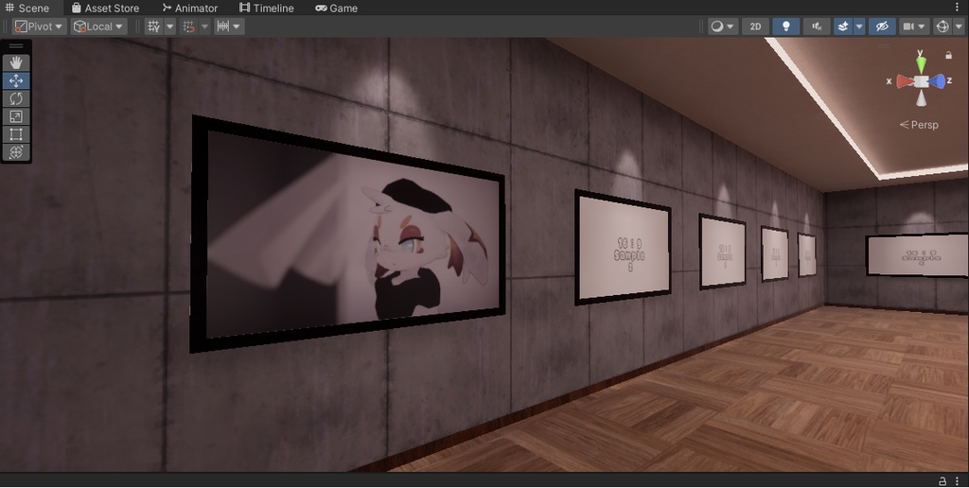The height and width of the screenshot is (488, 969).
Task: Switch to the Game tab
Action: click(x=336, y=8)
